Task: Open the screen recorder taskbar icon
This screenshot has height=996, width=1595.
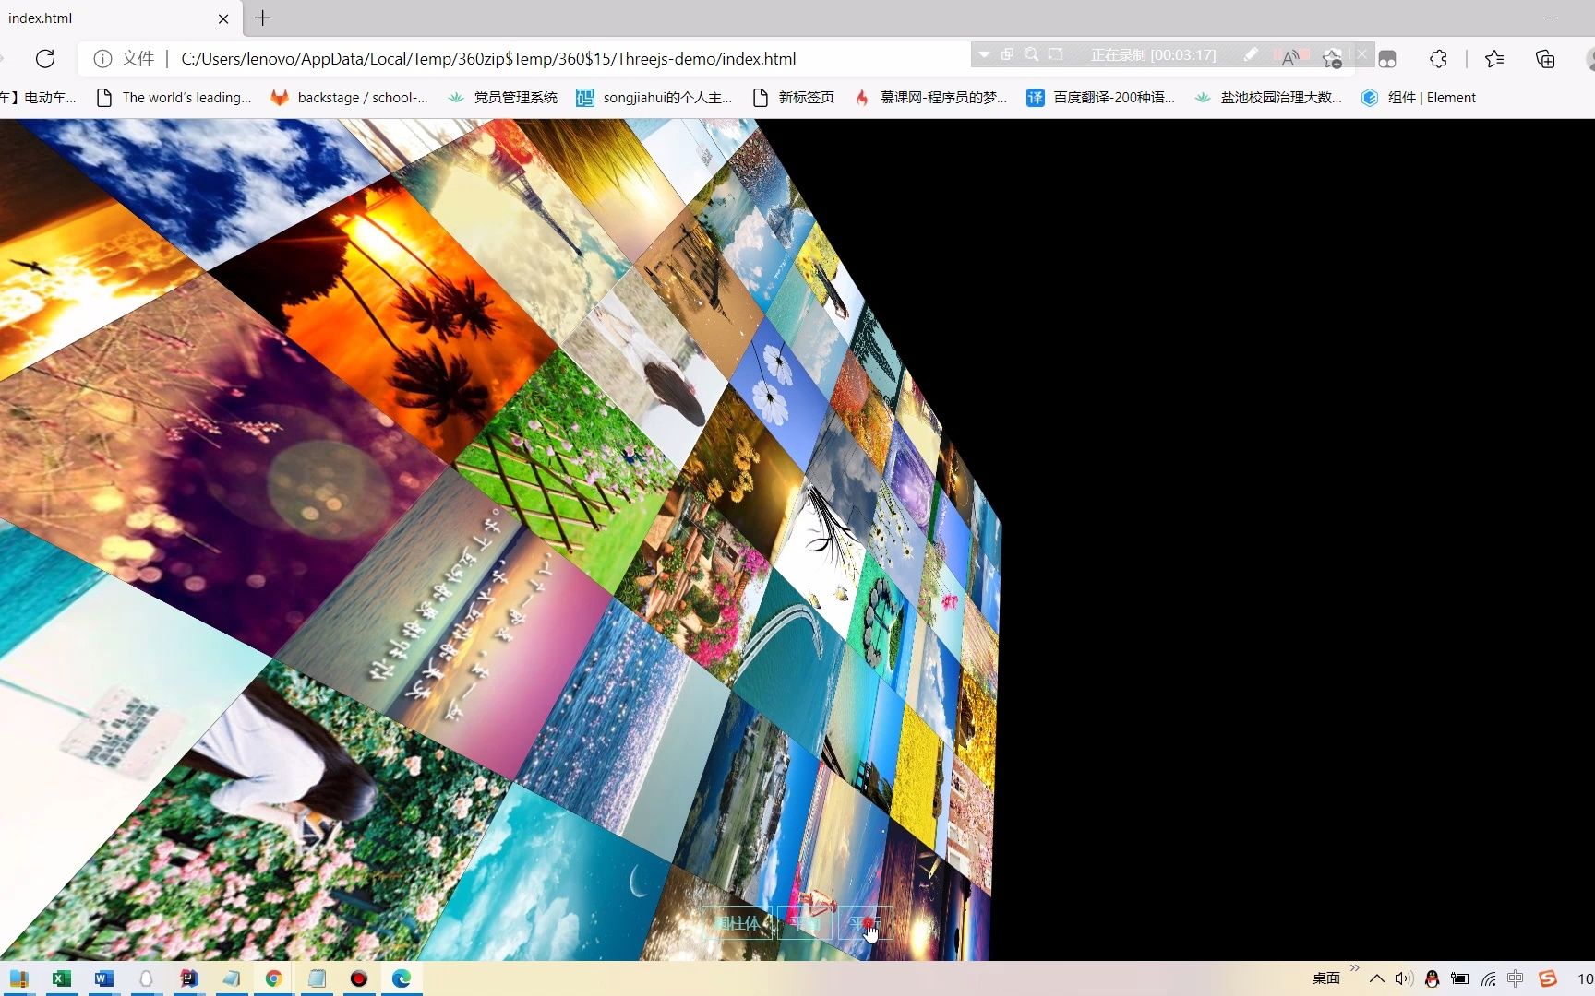Action: pyautogui.click(x=359, y=978)
